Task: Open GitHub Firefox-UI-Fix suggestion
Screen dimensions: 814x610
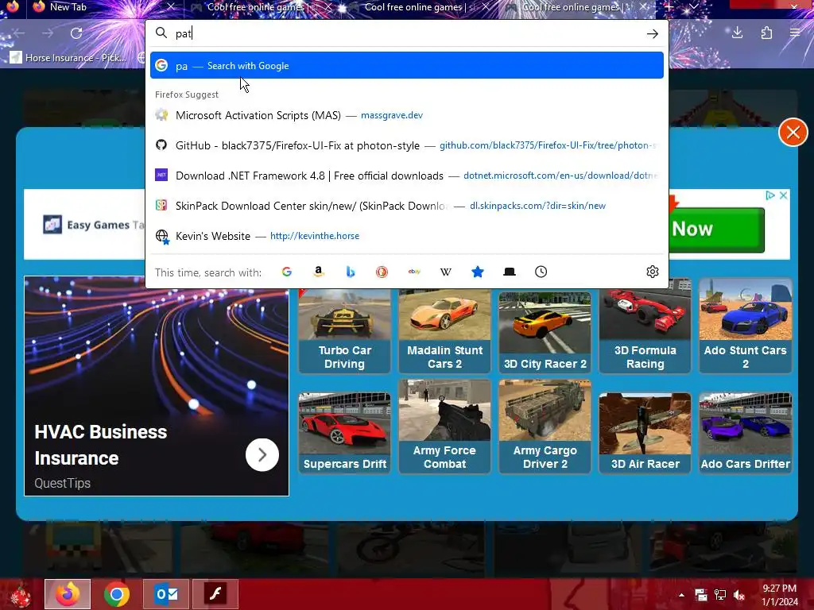Action: 406,145
